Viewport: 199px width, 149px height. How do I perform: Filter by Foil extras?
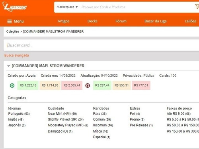coord(135,114)
